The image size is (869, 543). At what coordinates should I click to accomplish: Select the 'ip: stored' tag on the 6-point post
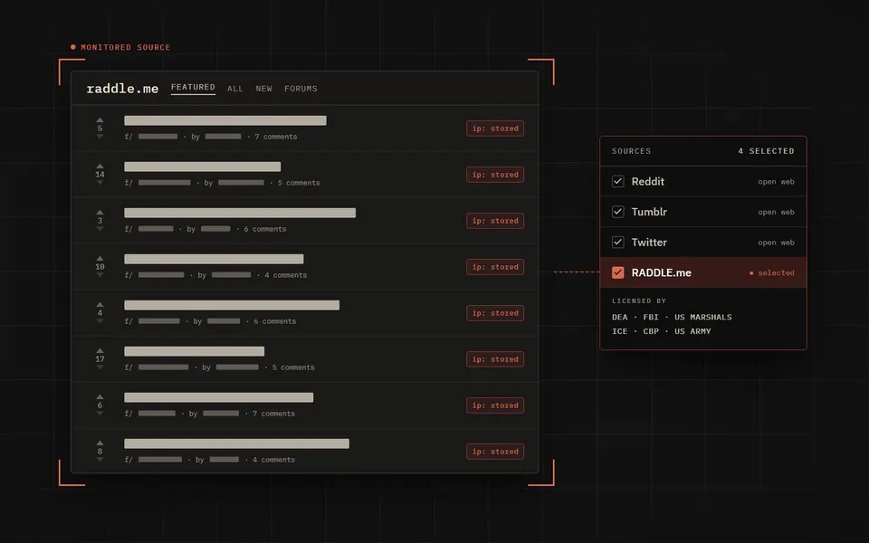[x=495, y=405]
